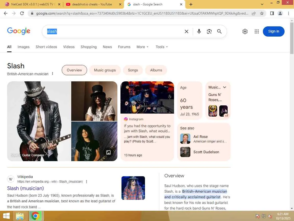Select the Music groups chip

[105, 70]
